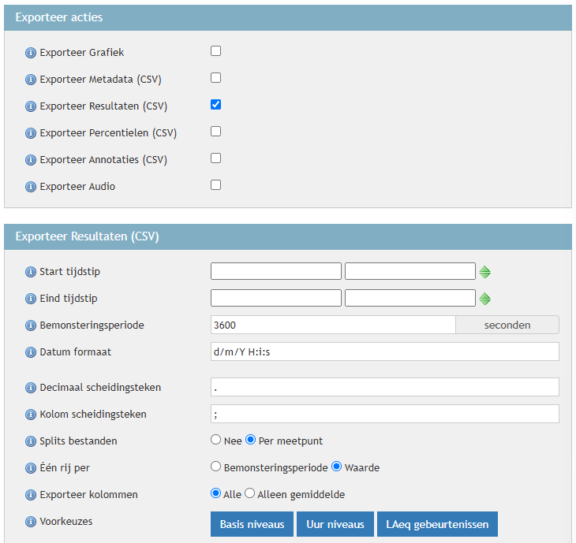This screenshot has width=576, height=543.
Task: Open the seconden unit selector
Action: (507, 325)
